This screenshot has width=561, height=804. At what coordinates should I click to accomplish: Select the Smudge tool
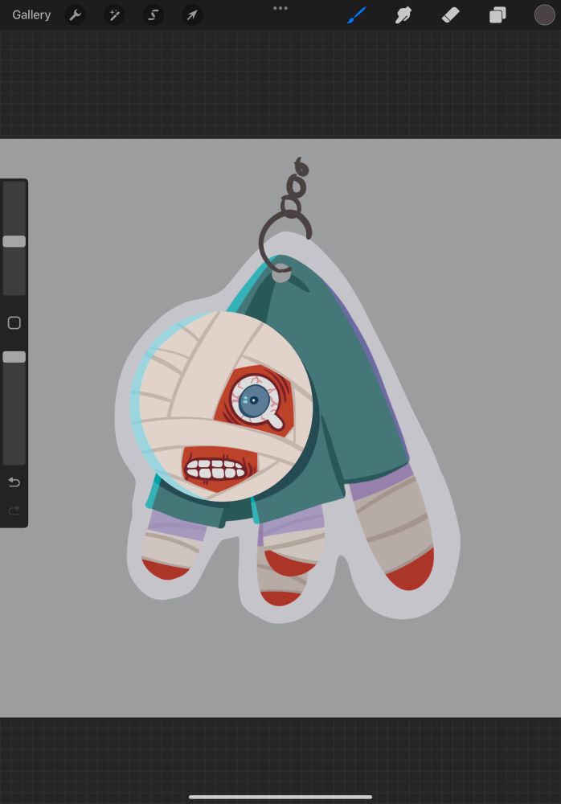(403, 14)
